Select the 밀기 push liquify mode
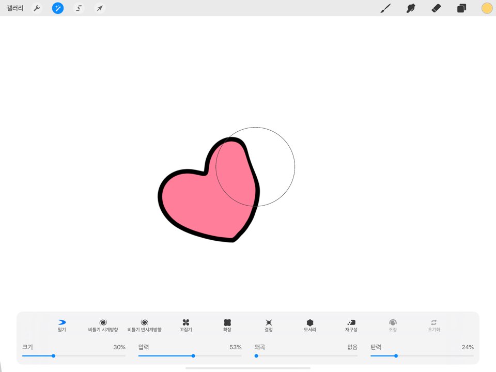The height and width of the screenshot is (372, 496). coord(61,326)
